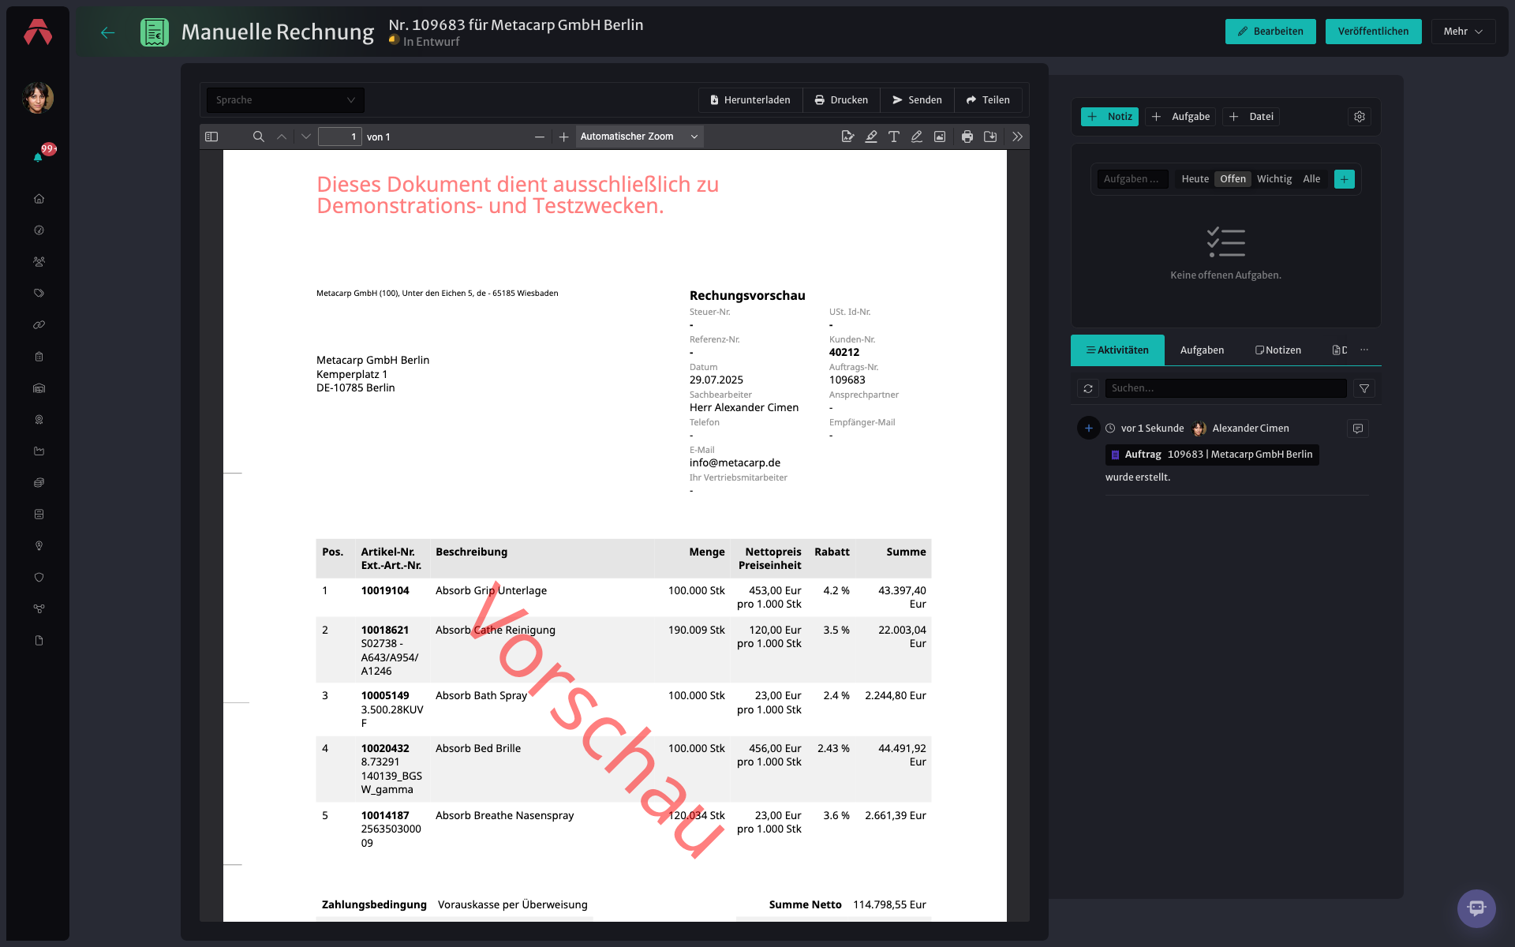Open settings gear in the notes panel
The image size is (1515, 947).
point(1360,117)
